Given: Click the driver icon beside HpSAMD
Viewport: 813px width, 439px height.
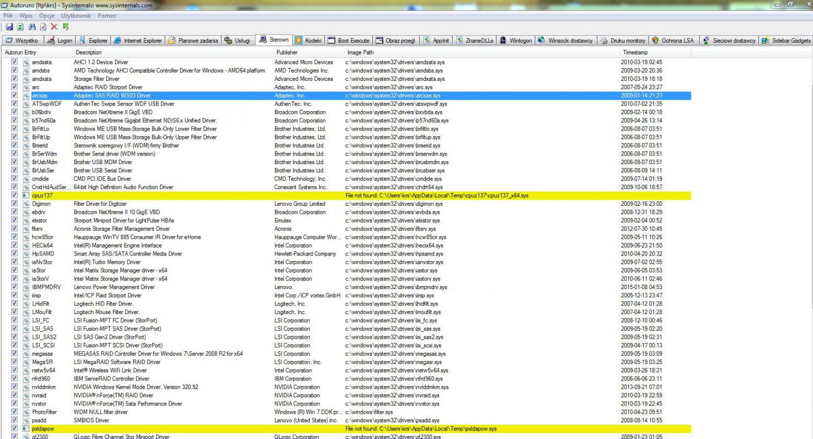Looking at the screenshot, I should (26, 254).
